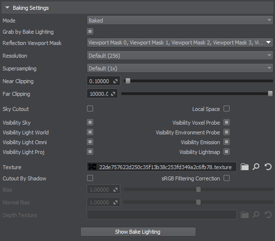The image size is (275, 241).
Task: Enable the Local Space checkbox
Action: pyautogui.click(x=227, y=109)
